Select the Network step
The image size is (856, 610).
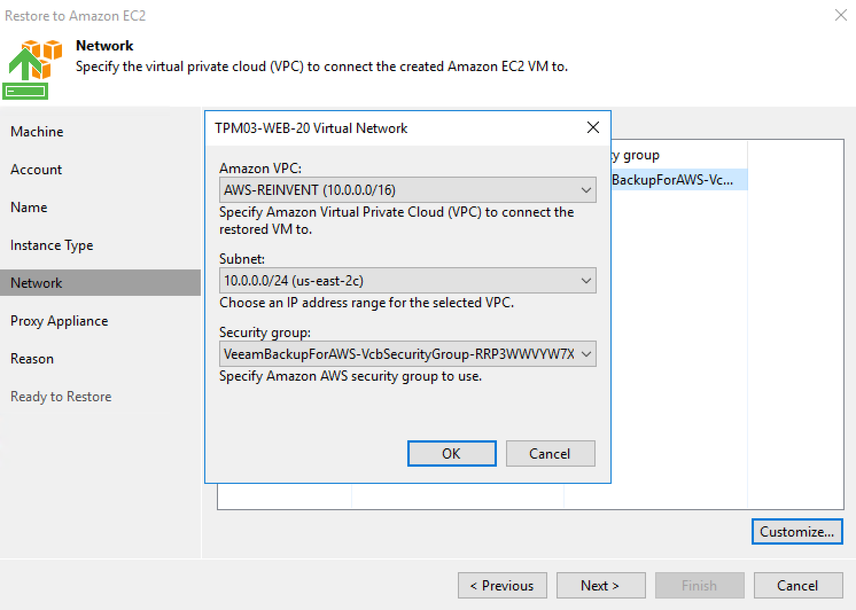[x=100, y=283]
